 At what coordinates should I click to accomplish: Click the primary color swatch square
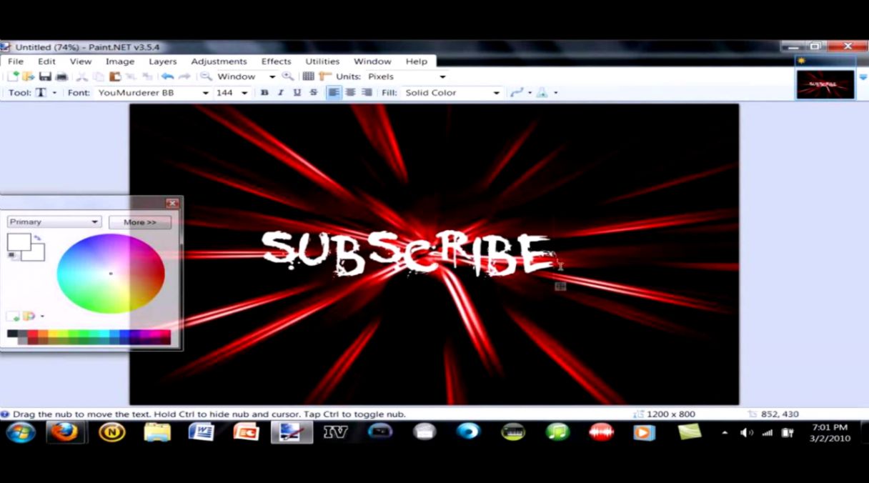tap(18, 241)
